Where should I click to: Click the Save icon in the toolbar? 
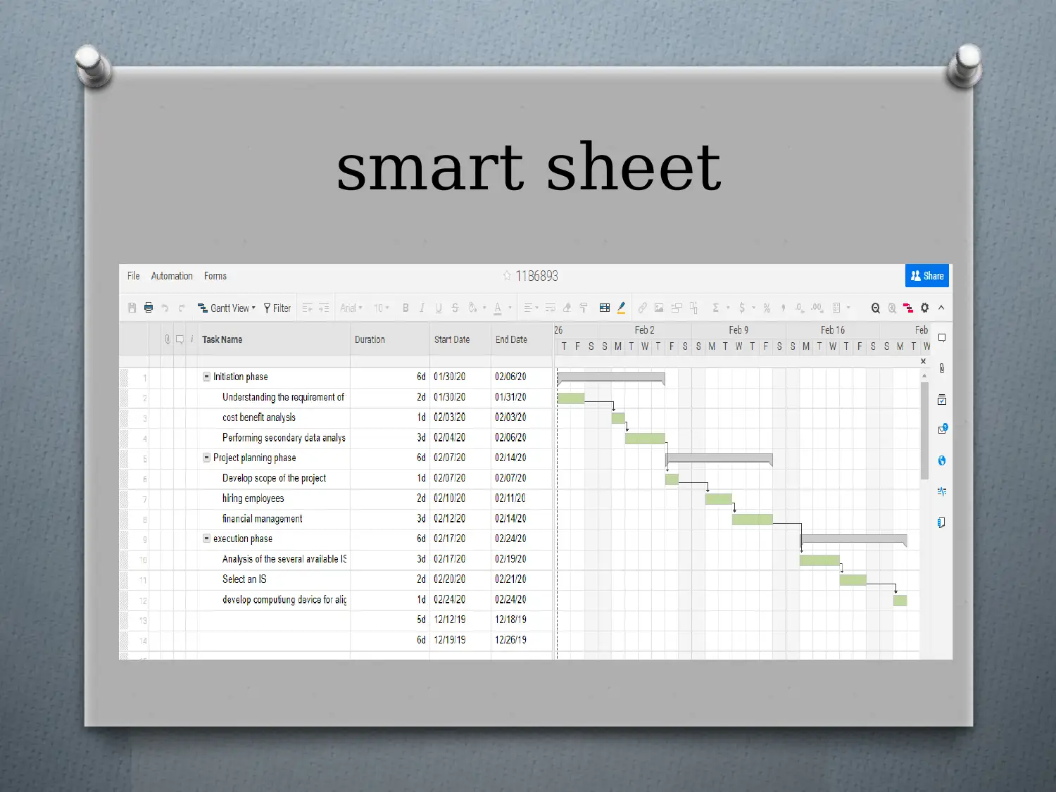132,308
